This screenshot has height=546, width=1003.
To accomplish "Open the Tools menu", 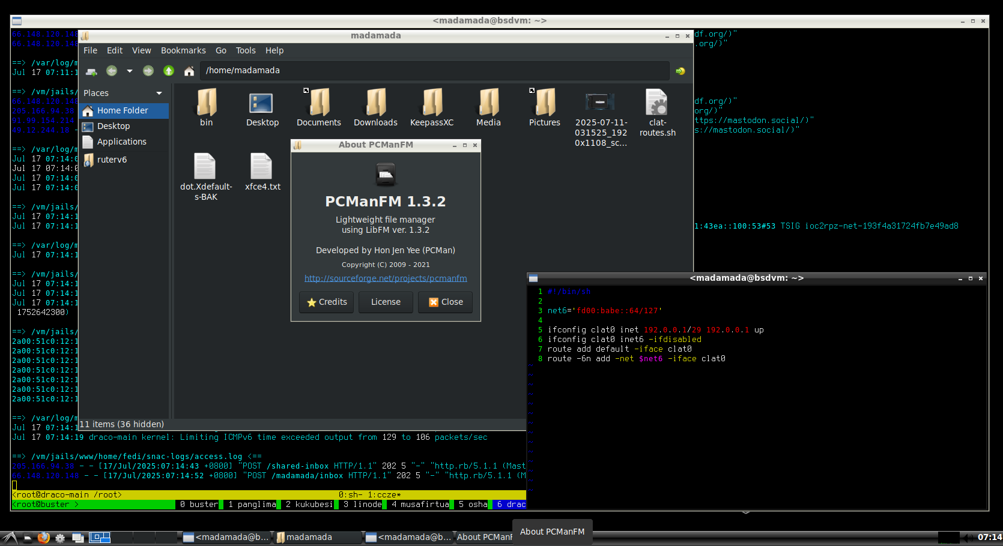I will [246, 51].
